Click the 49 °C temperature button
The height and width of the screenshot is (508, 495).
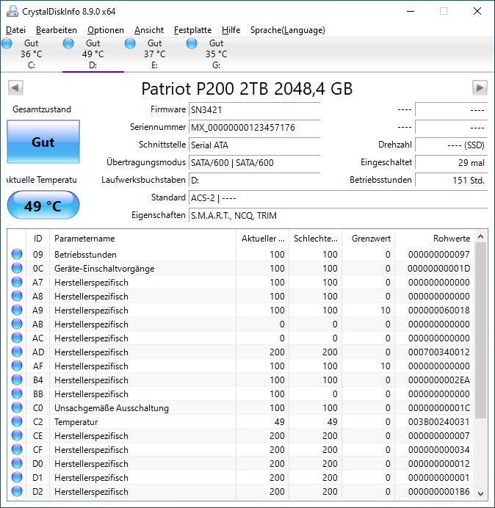click(43, 205)
